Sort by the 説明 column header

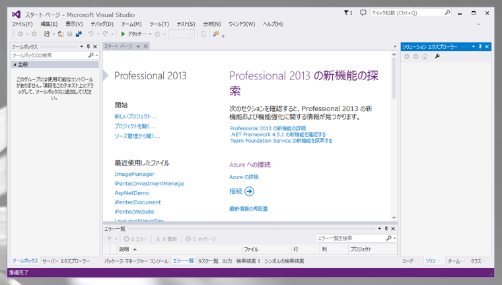coord(180,249)
